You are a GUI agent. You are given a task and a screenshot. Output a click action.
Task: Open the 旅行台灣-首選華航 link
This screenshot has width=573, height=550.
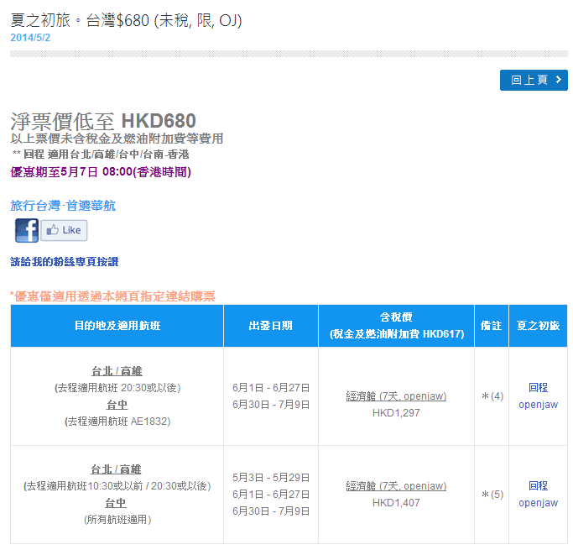coord(63,205)
